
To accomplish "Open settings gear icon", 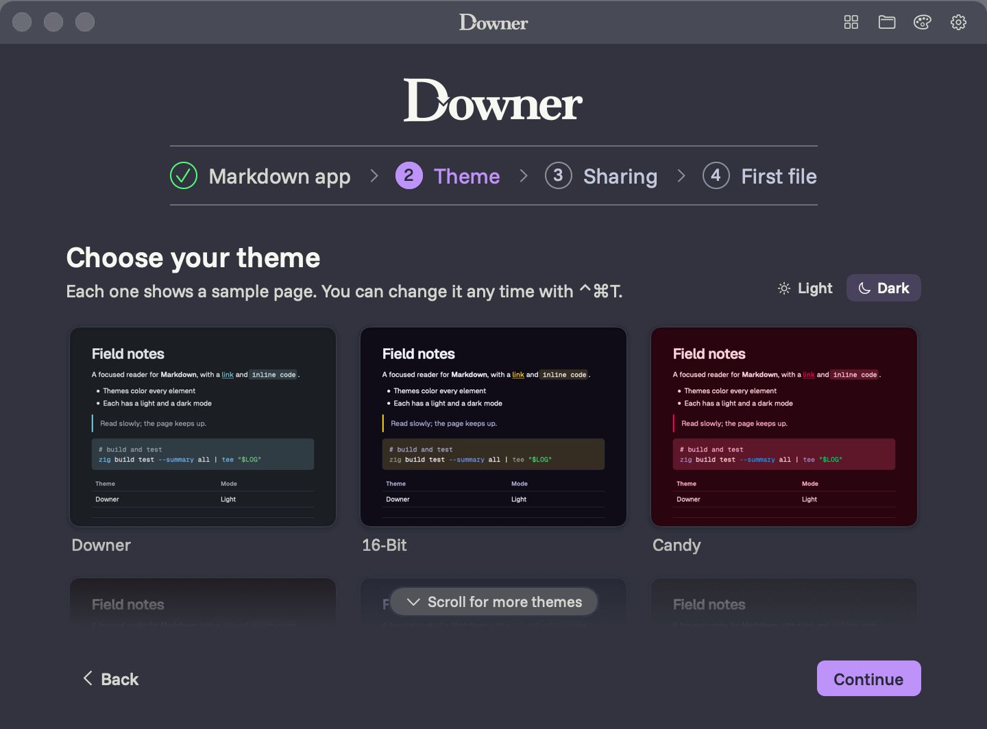I will 958,23.
